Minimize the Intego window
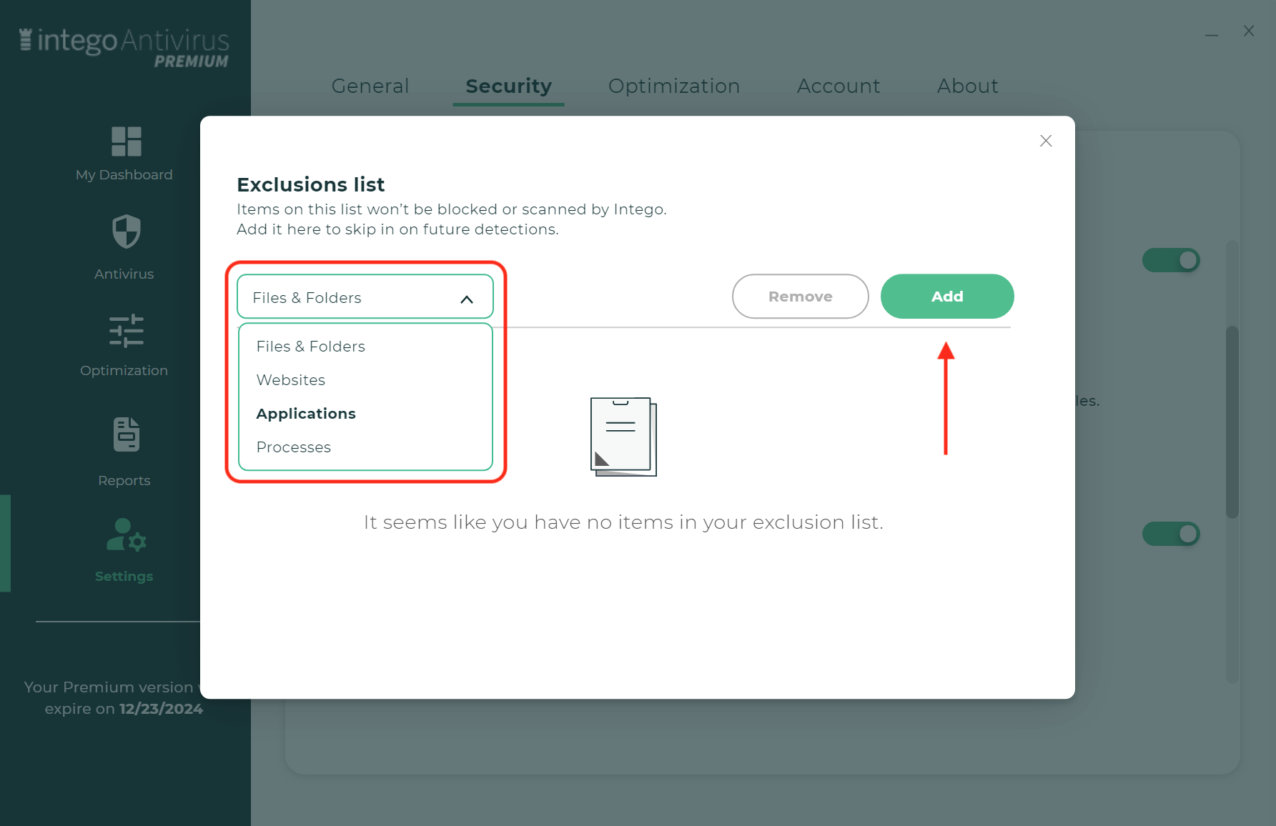Image resolution: width=1276 pixels, height=826 pixels. [1211, 34]
